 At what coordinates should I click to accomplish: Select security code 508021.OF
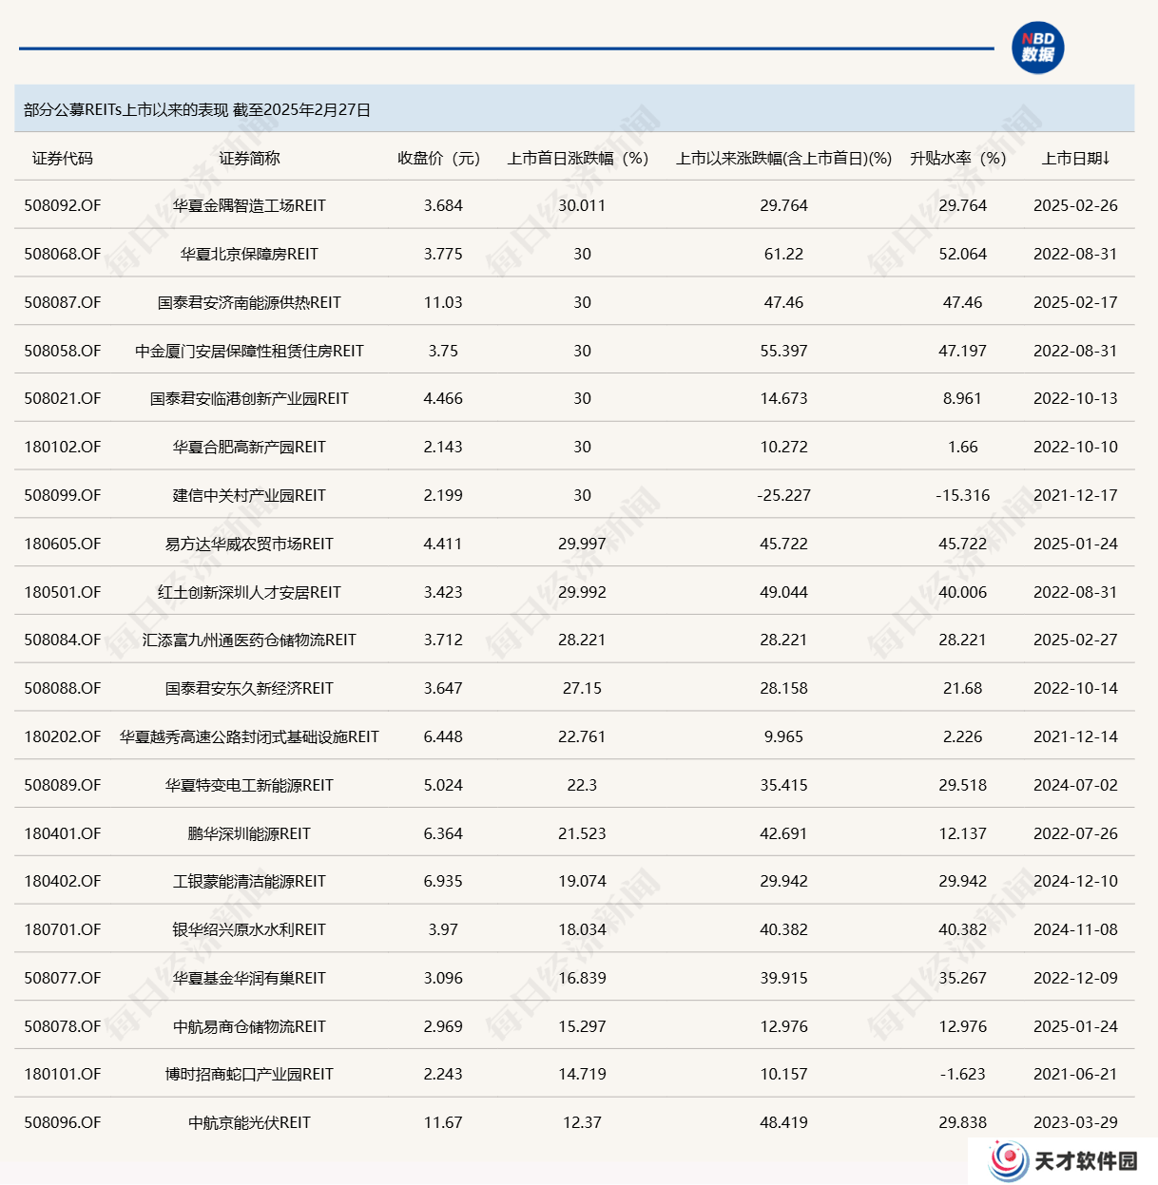tap(63, 399)
